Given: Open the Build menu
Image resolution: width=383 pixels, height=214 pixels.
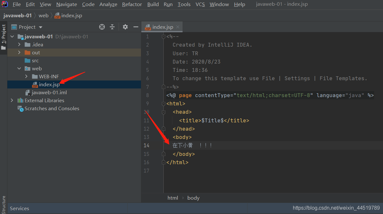Looking at the screenshot, I should coord(153,4).
